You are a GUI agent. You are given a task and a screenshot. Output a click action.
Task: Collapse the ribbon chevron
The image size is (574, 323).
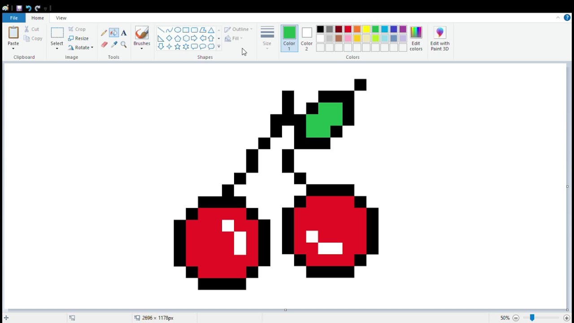pyautogui.click(x=558, y=17)
